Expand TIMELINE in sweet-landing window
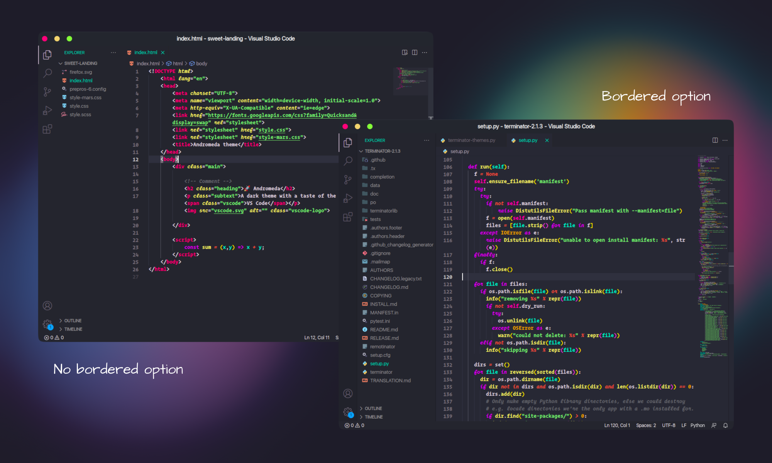Screen dimensions: 772x463 [x=73, y=329]
